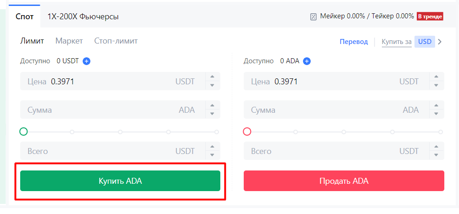This screenshot has height=214, width=459.
Task: Click the plus icon next to 0 ADA
Action: (307, 61)
